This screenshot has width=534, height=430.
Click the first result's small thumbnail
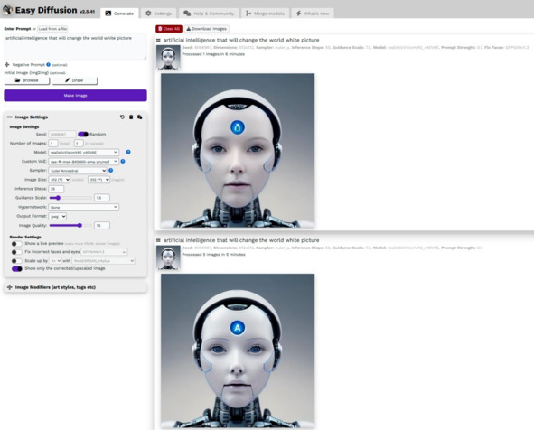click(x=168, y=57)
